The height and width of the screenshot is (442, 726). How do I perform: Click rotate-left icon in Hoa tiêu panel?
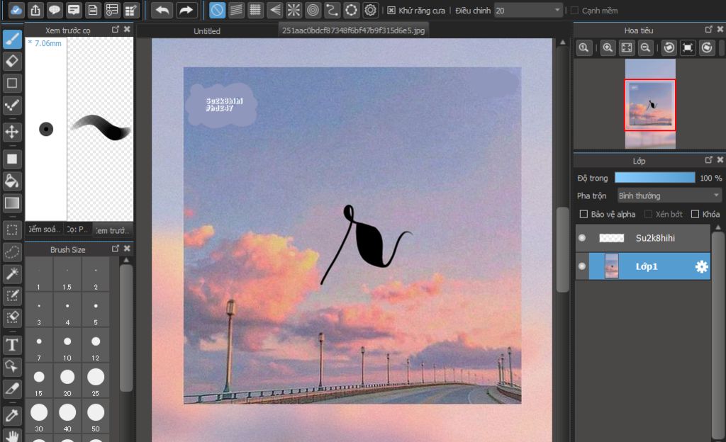669,47
